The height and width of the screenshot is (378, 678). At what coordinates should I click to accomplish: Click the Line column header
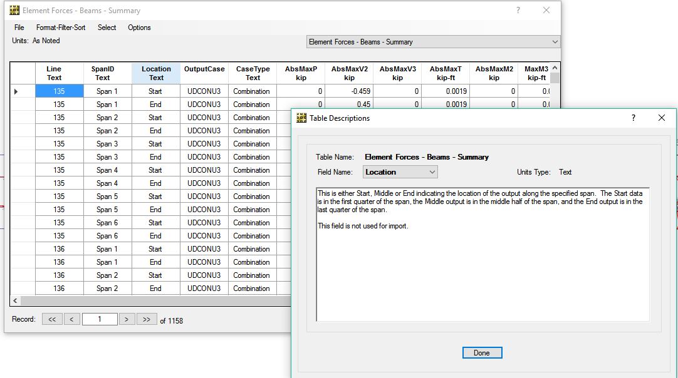(60, 73)
